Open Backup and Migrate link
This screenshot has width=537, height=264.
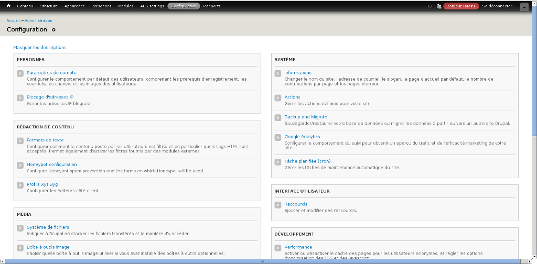click(306, 117)
